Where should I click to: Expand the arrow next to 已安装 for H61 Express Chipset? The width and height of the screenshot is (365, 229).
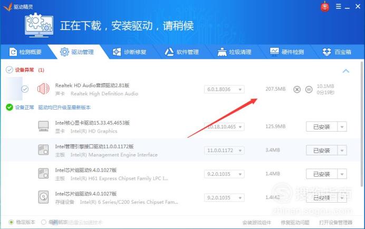(342, 174)
